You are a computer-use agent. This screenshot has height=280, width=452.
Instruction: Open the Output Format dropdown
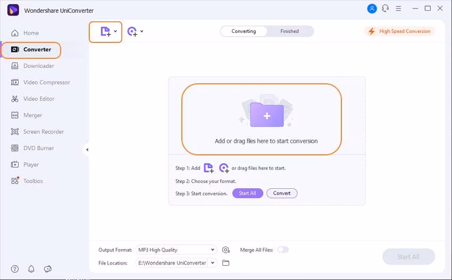pyautogui.click(x=176, y=250)
